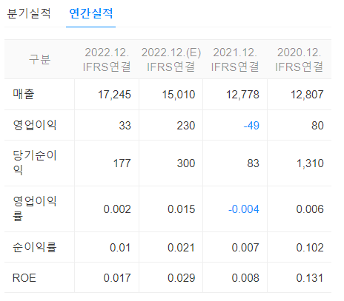Screen dimensions: 344x301
Task: Switch to the 분기실적 tab
Action: coord(29,13)
